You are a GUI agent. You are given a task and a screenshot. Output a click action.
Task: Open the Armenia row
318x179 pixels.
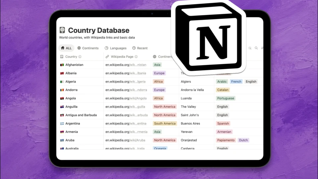pos(72,132)
